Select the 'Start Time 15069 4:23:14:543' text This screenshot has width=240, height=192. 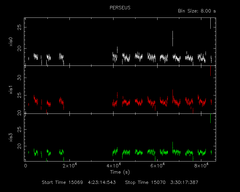coord(79,182)
